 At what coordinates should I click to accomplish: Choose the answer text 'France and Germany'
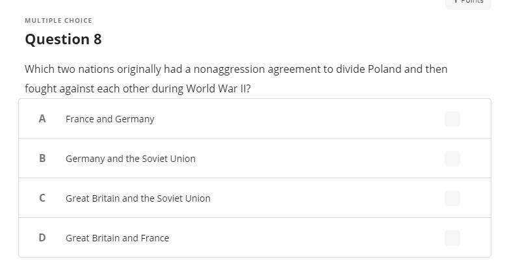coord(110,119)
